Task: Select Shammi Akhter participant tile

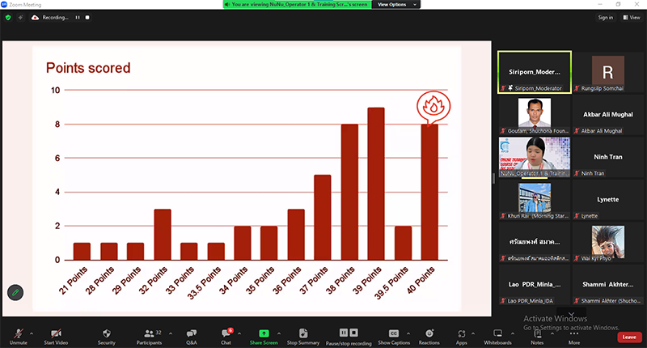Action: [x=608, y=285]
